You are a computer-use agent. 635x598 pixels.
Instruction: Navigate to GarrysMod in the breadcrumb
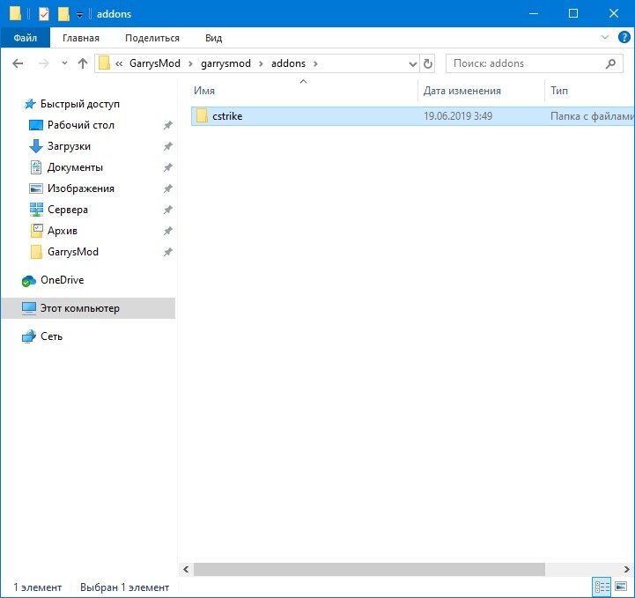pyautogui.click(x=155, y=63)
